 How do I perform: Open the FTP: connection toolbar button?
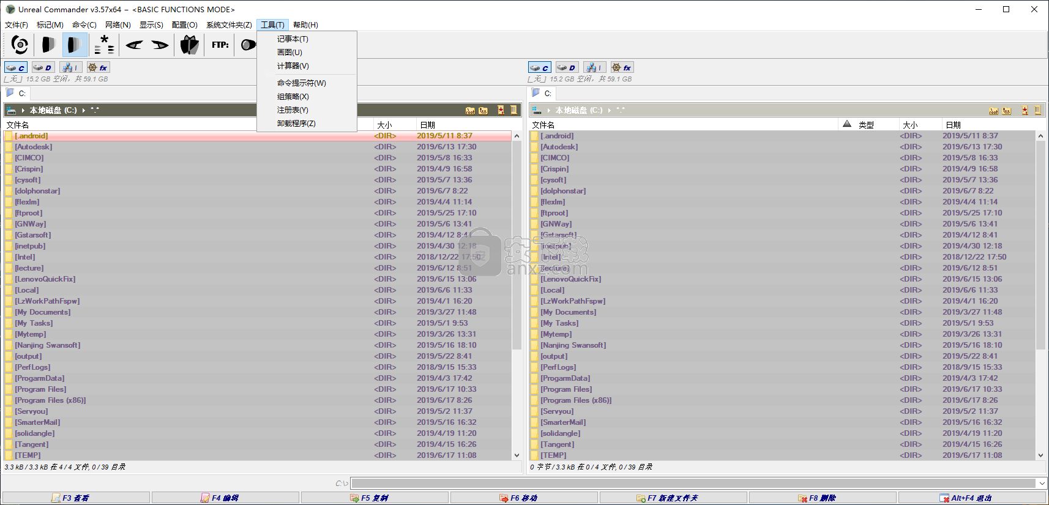coord(220,45)
